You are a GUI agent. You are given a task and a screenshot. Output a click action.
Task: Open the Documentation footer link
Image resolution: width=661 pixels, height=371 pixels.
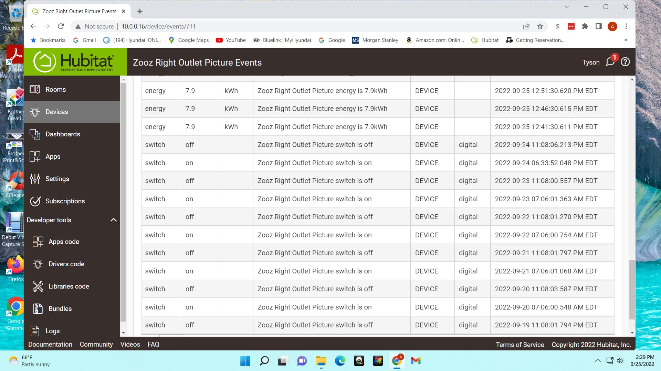coord(50,345)
